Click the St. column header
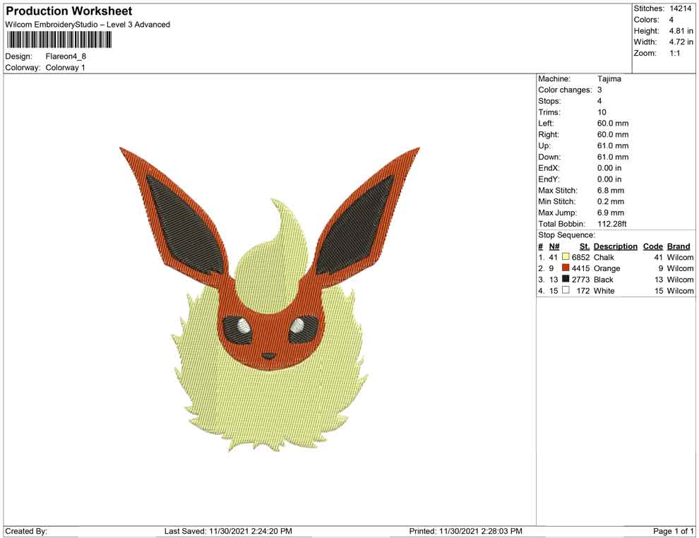The width and height of the screenshot is (699, 538). coord(584,246)
